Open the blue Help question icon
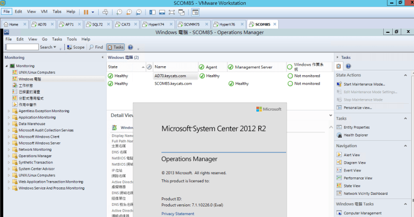The height and width of the screenshot is (217, 414). click(131, 47)
